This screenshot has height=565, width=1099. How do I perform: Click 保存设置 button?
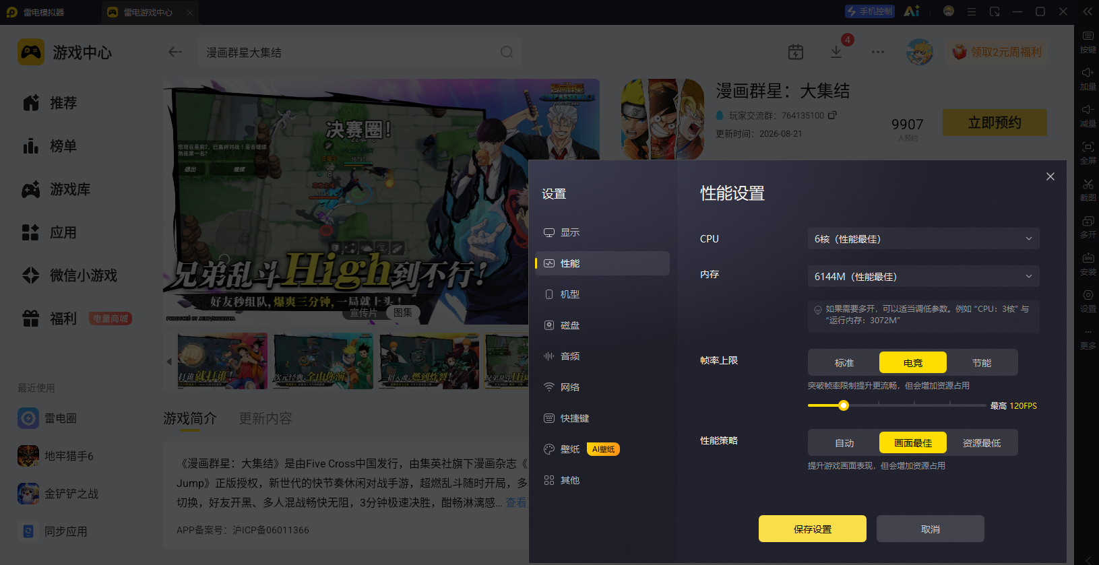pyautogui.click(x=813, y=529)
